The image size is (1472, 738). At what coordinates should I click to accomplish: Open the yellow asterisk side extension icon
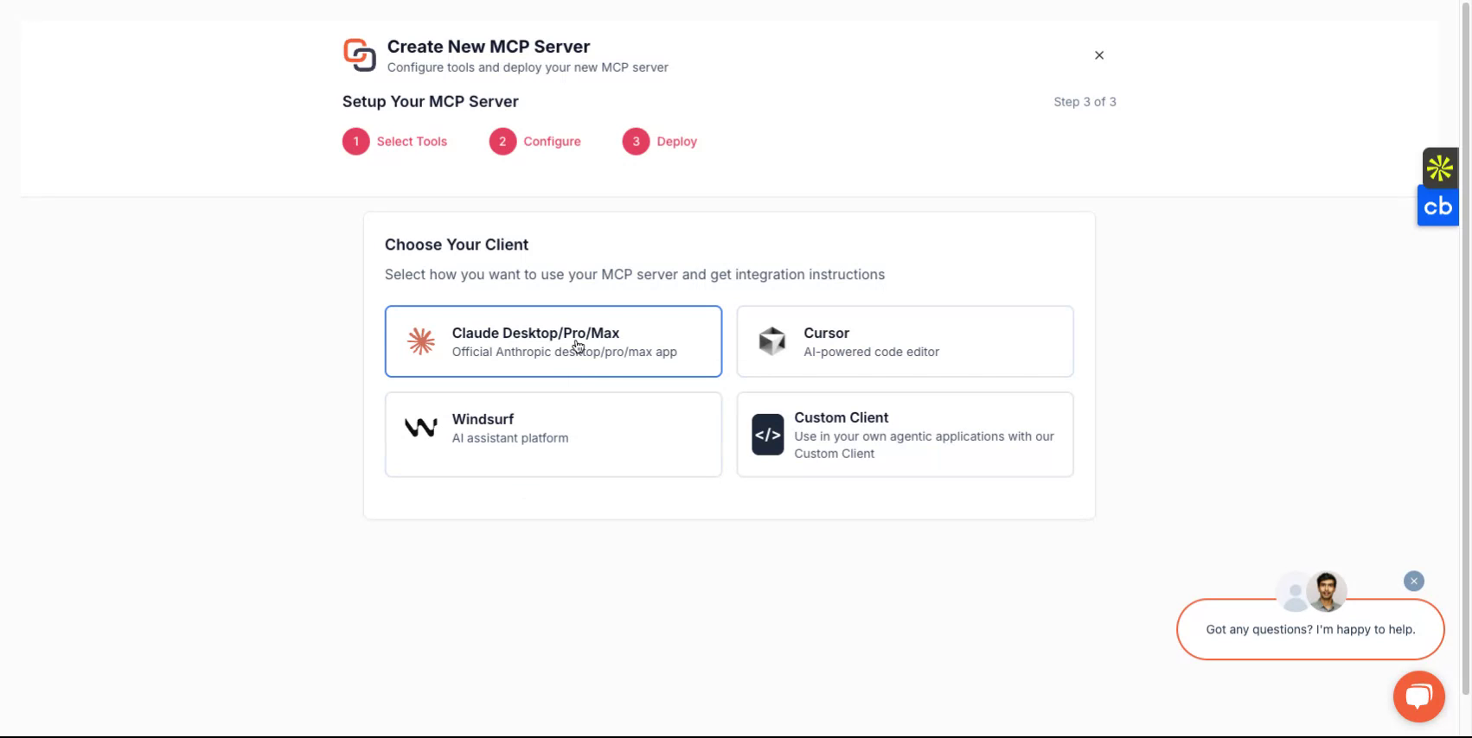[x=1440, y=168]
